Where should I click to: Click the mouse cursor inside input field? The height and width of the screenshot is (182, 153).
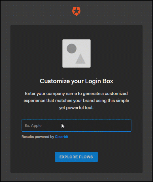click(x=63, y=126)
